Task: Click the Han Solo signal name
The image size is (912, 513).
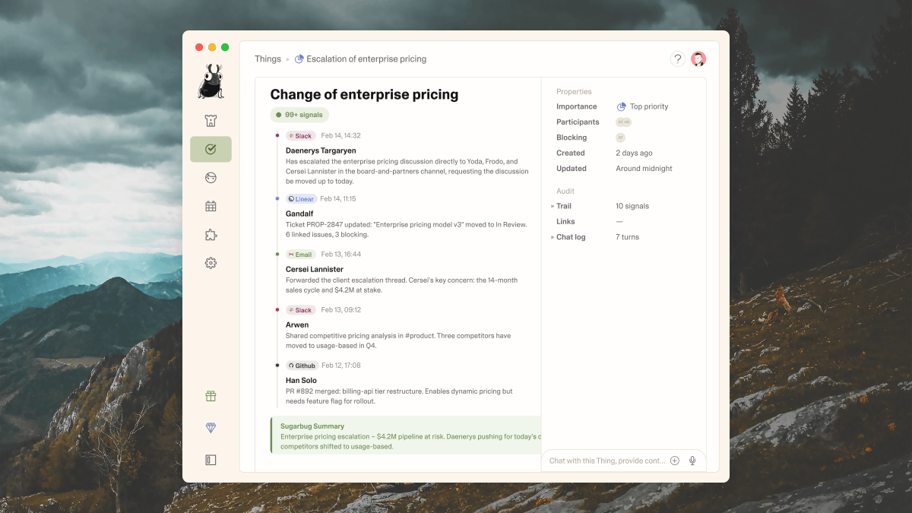Action: coord(302,380)
